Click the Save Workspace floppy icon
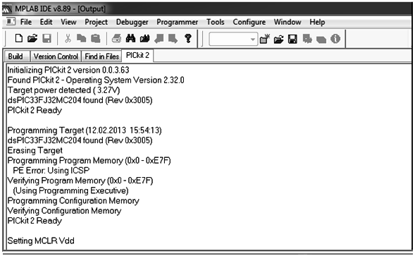The image size is (415, 256). (292, 39)
